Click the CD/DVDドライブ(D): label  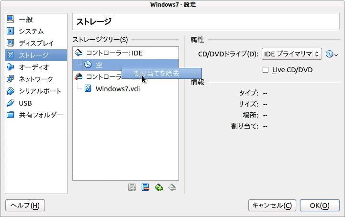pos(228,54)
